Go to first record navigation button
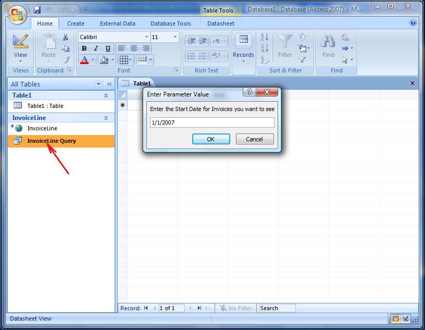Image resolution: width=425 pixels, height=330 pixels. tap(146, 308)
